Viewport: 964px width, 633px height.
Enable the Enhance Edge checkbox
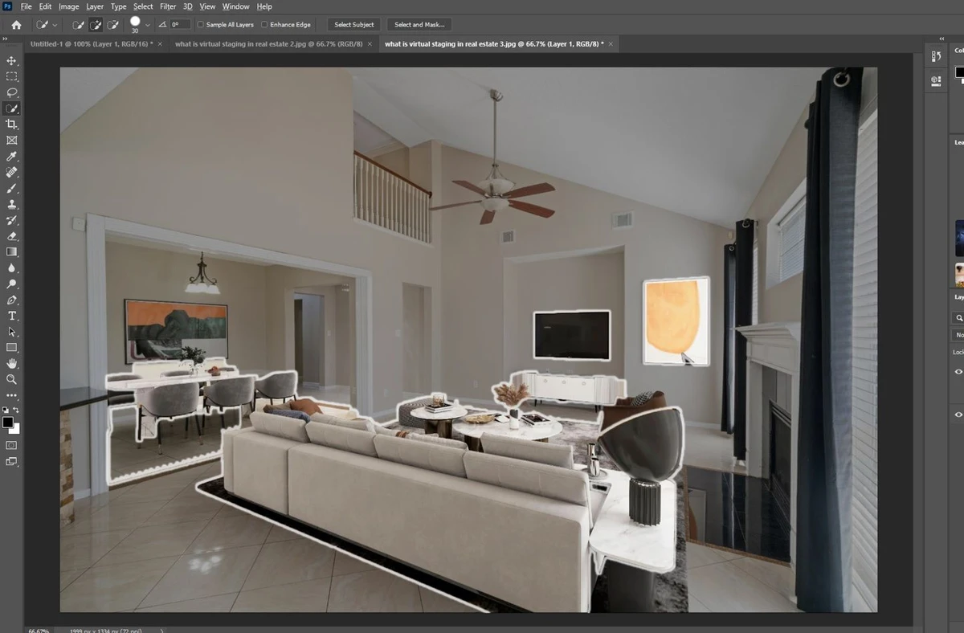[x=265, y=24]
